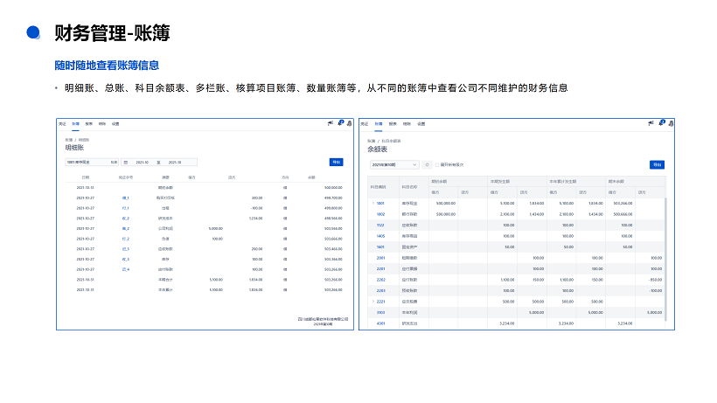
Task: Open account code 1601 link in 余额表
Action: point(380,247)
